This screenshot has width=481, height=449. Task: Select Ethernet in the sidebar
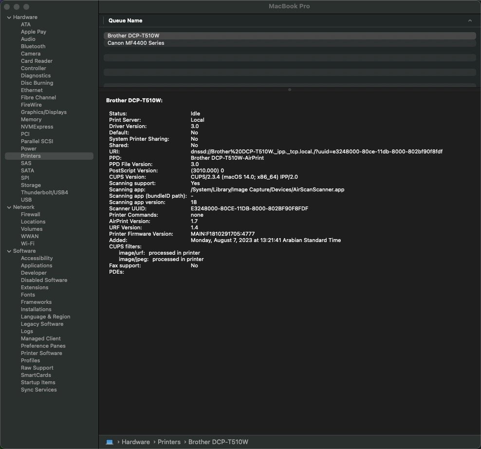click(32, 90)
